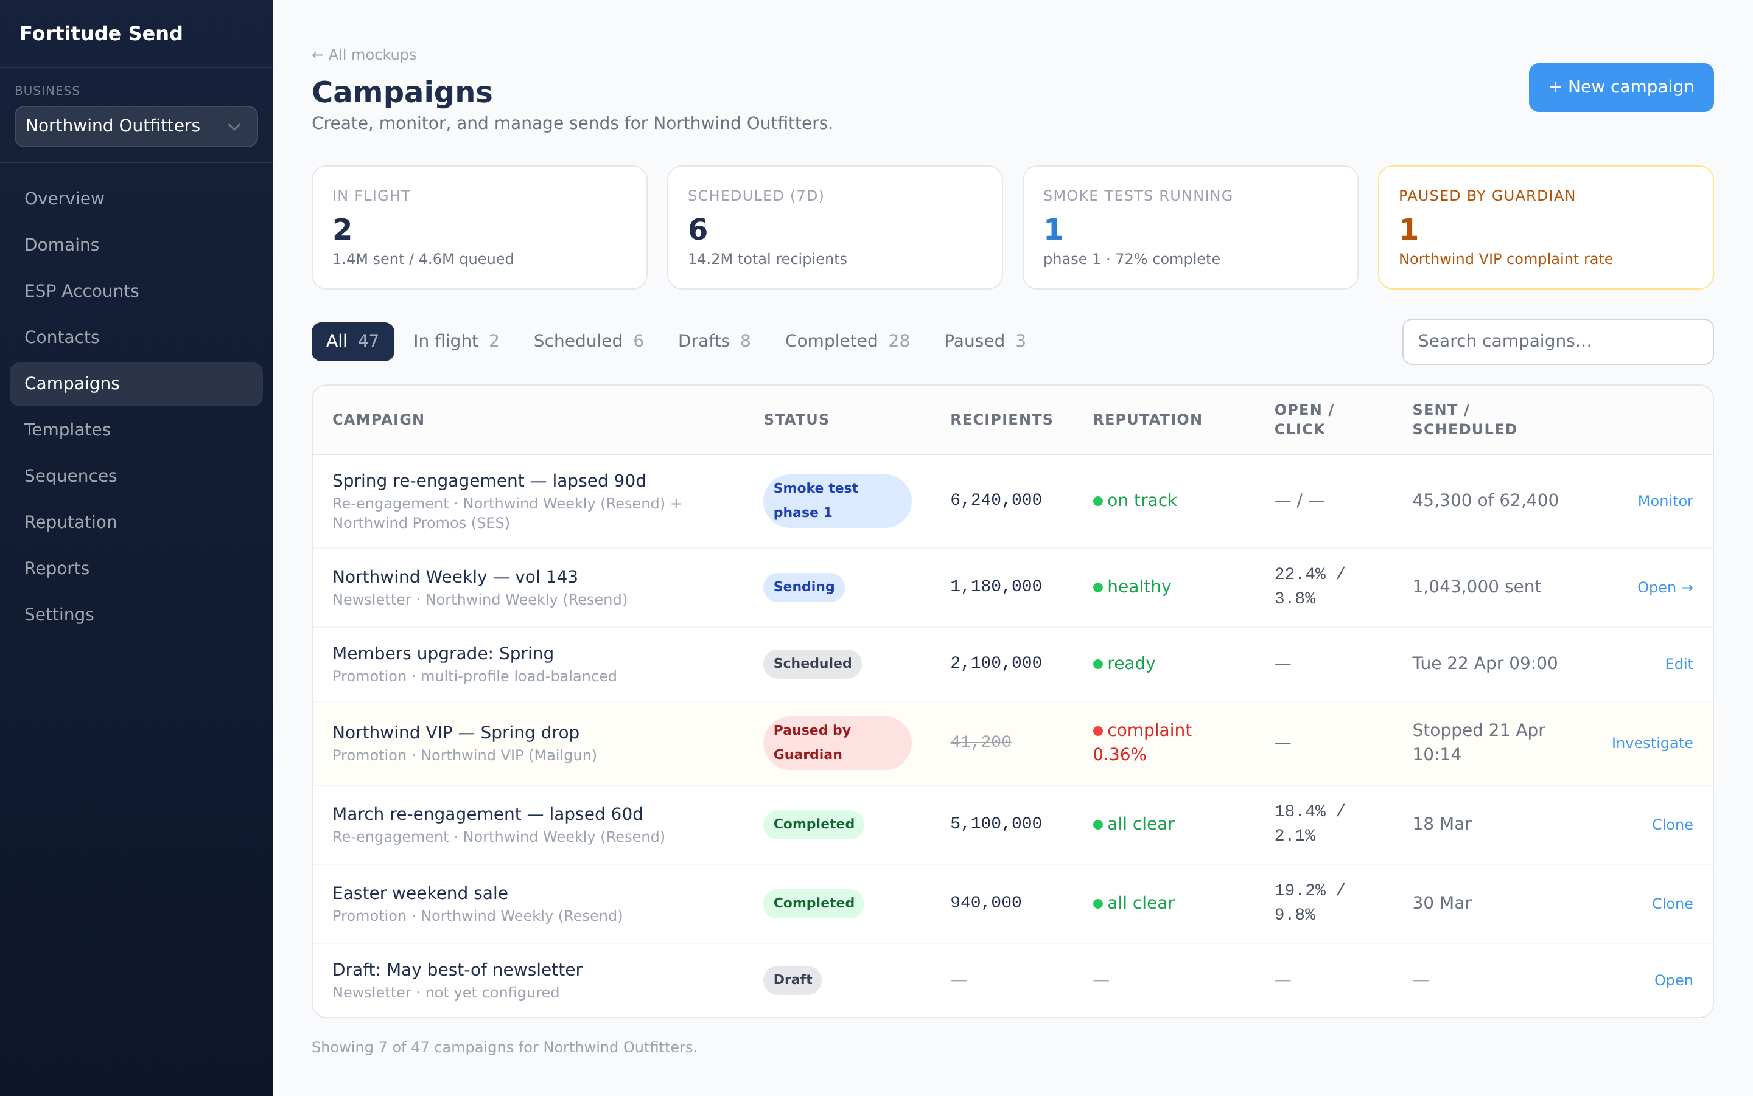The width and height of the screenshot is (1753, 1096).
Task: Click the Open / Click column header
Action: pos(1304,420)
